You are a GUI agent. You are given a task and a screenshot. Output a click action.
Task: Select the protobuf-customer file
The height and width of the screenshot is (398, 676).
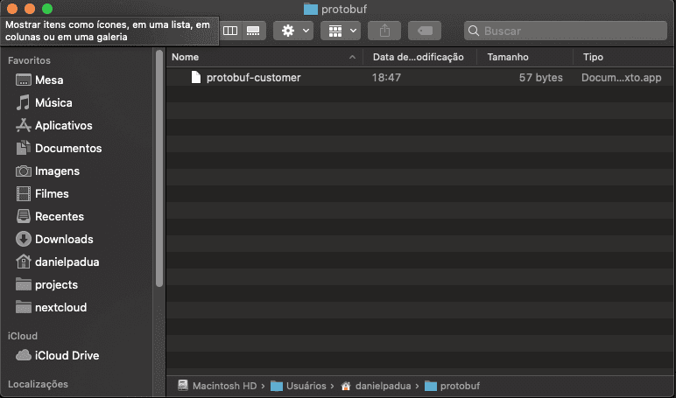(x=253, y=78)
